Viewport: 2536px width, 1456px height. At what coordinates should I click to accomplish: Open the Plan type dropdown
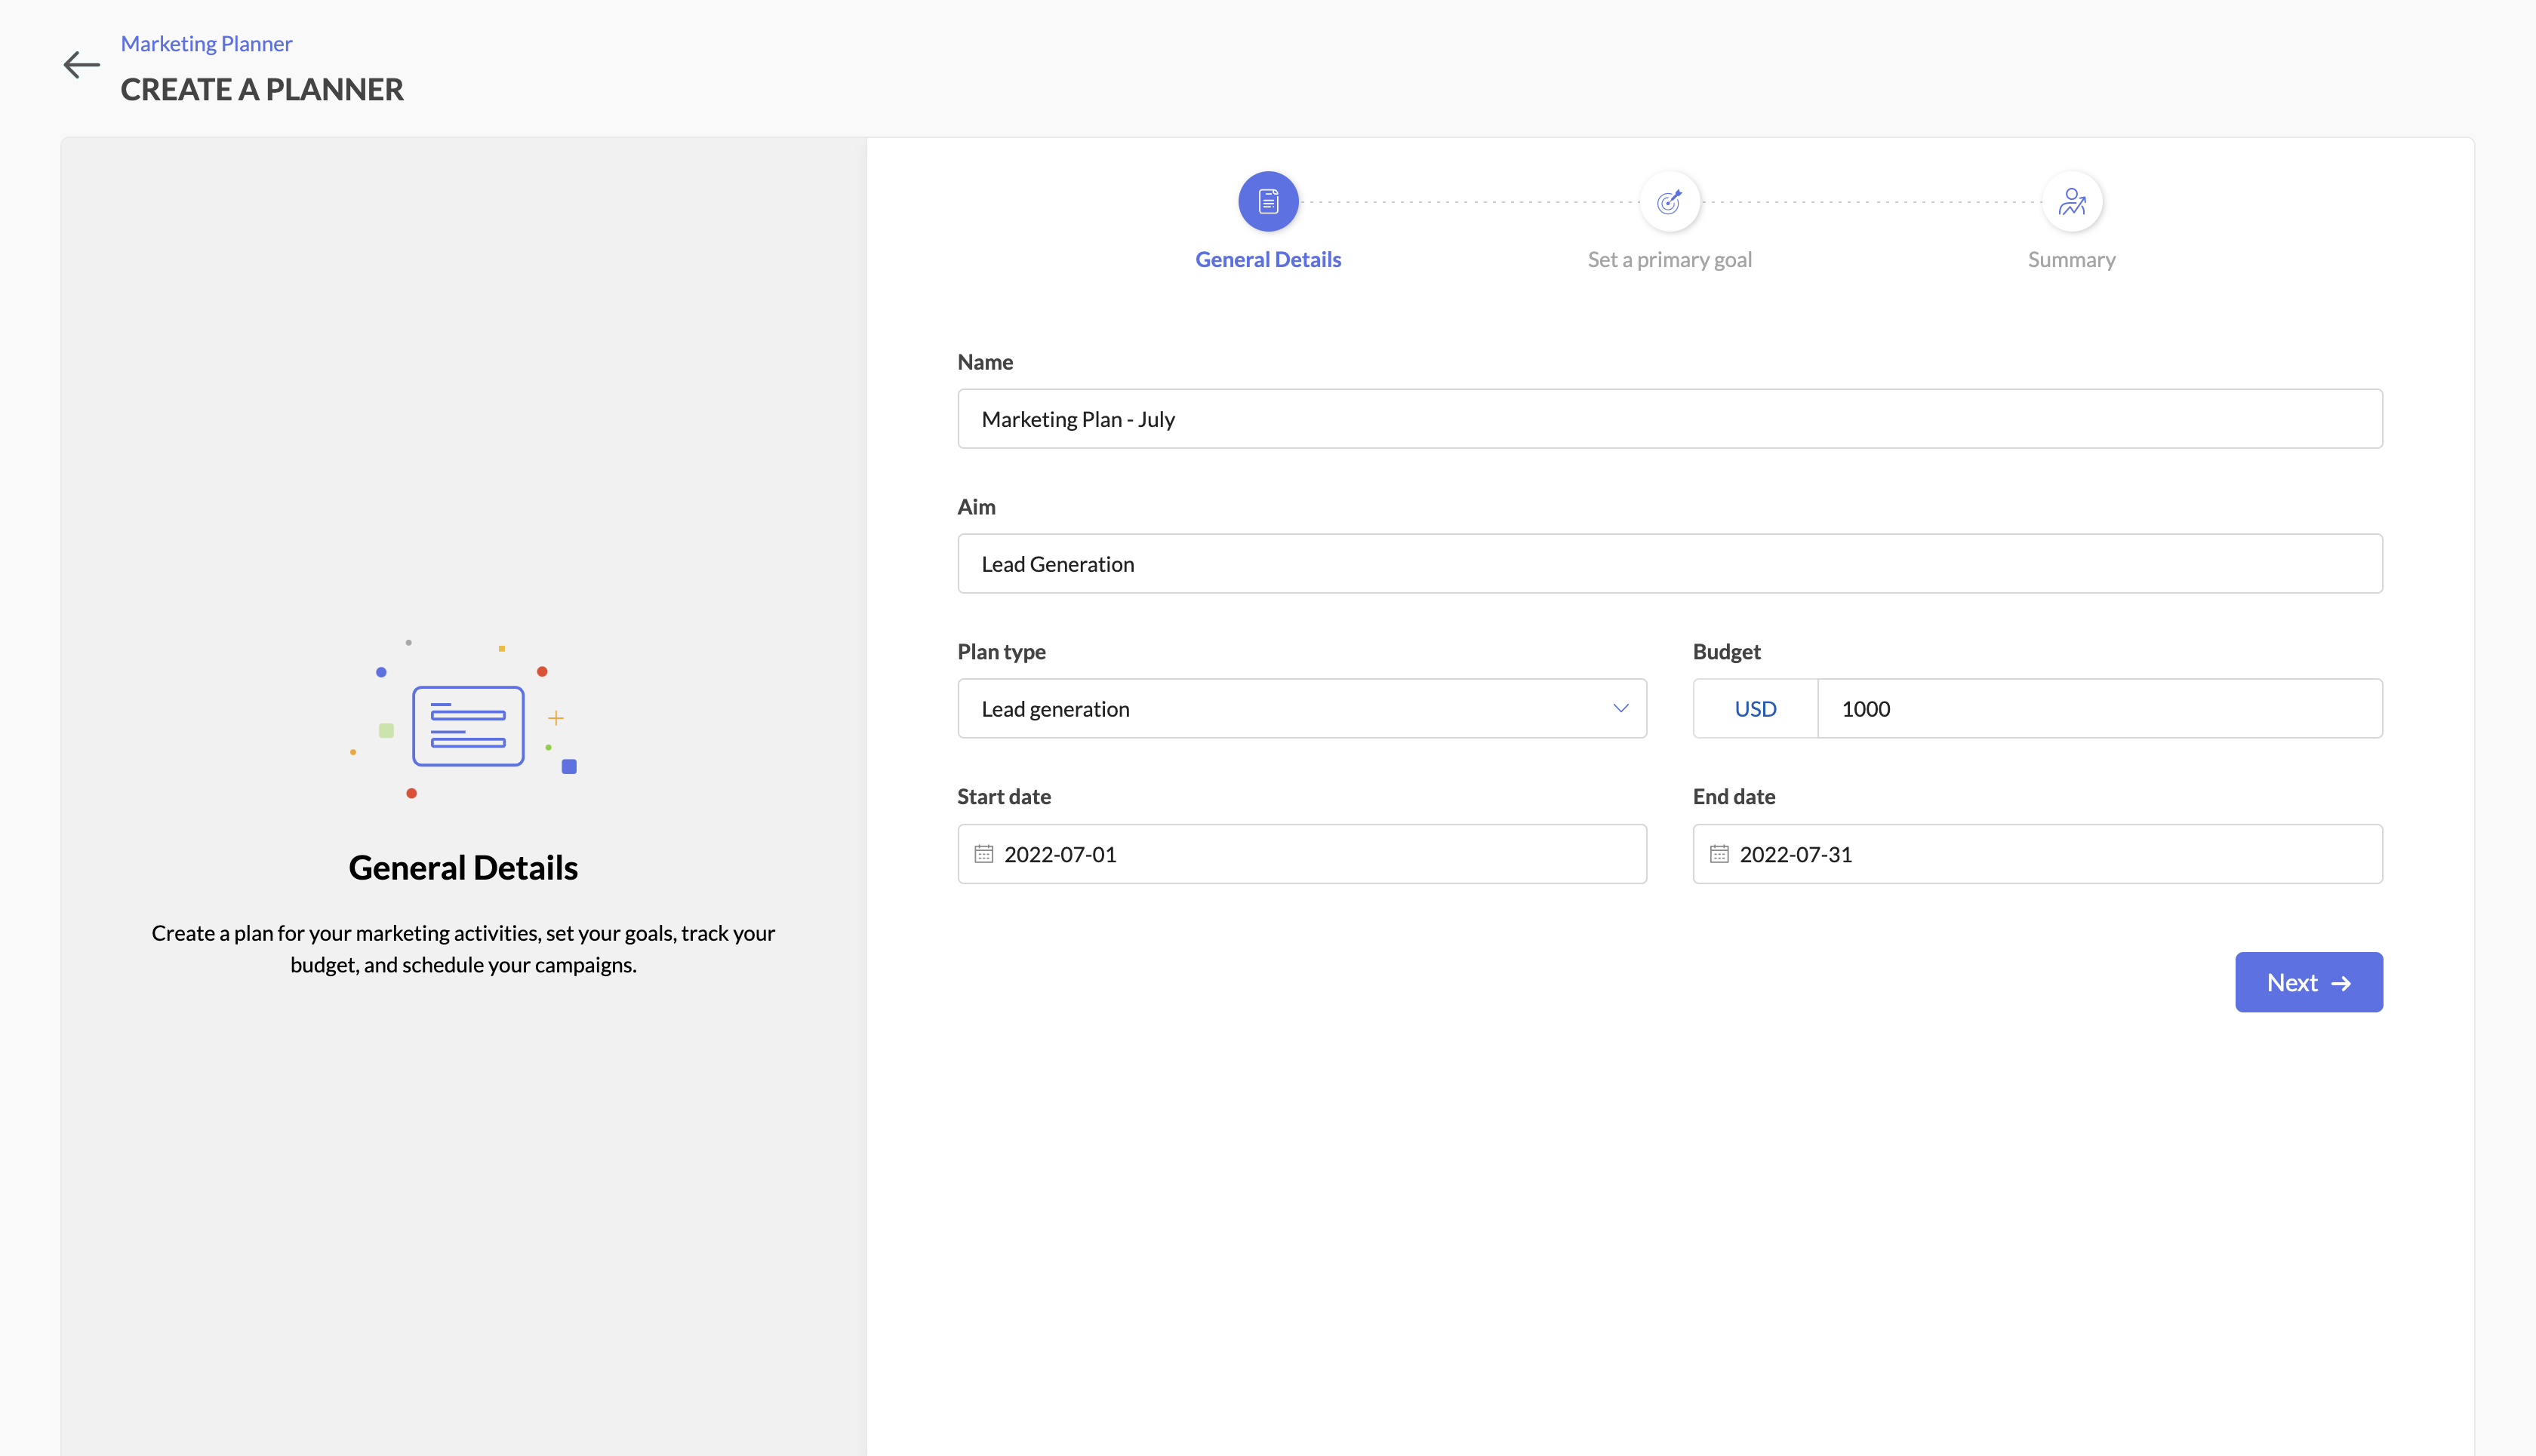(1301, 709)
